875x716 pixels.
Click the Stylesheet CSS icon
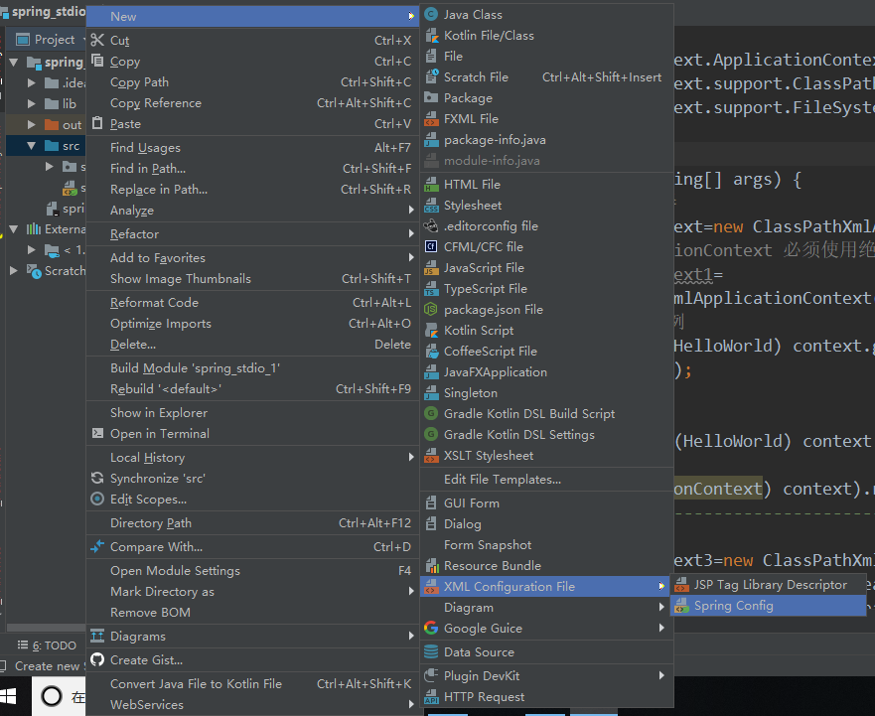point(431,206)
